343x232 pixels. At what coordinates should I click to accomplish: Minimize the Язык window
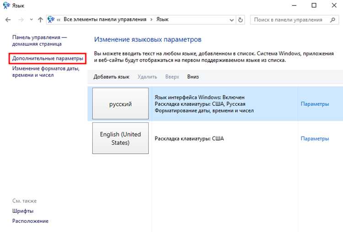(294, 5)
